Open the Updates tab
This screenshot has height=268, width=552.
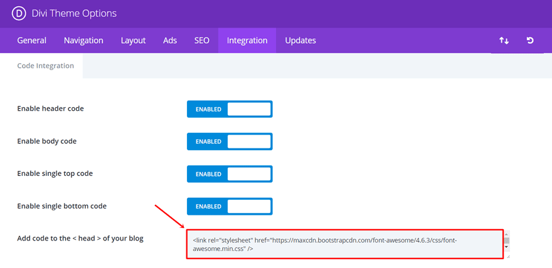[300, 41]
